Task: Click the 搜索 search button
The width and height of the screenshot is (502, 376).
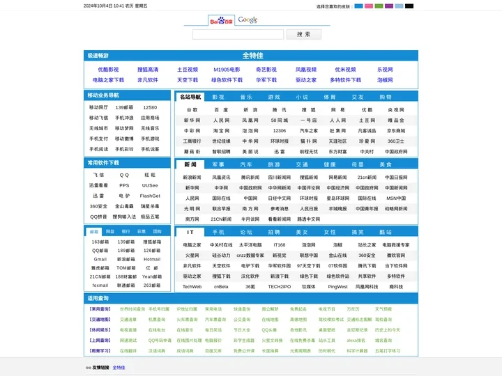Action: tap(303, 34)
